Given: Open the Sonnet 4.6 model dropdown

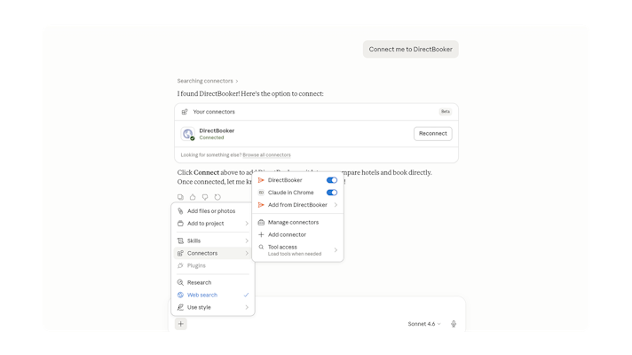Looking at the screenshot, I should click(x=424, y=324).
